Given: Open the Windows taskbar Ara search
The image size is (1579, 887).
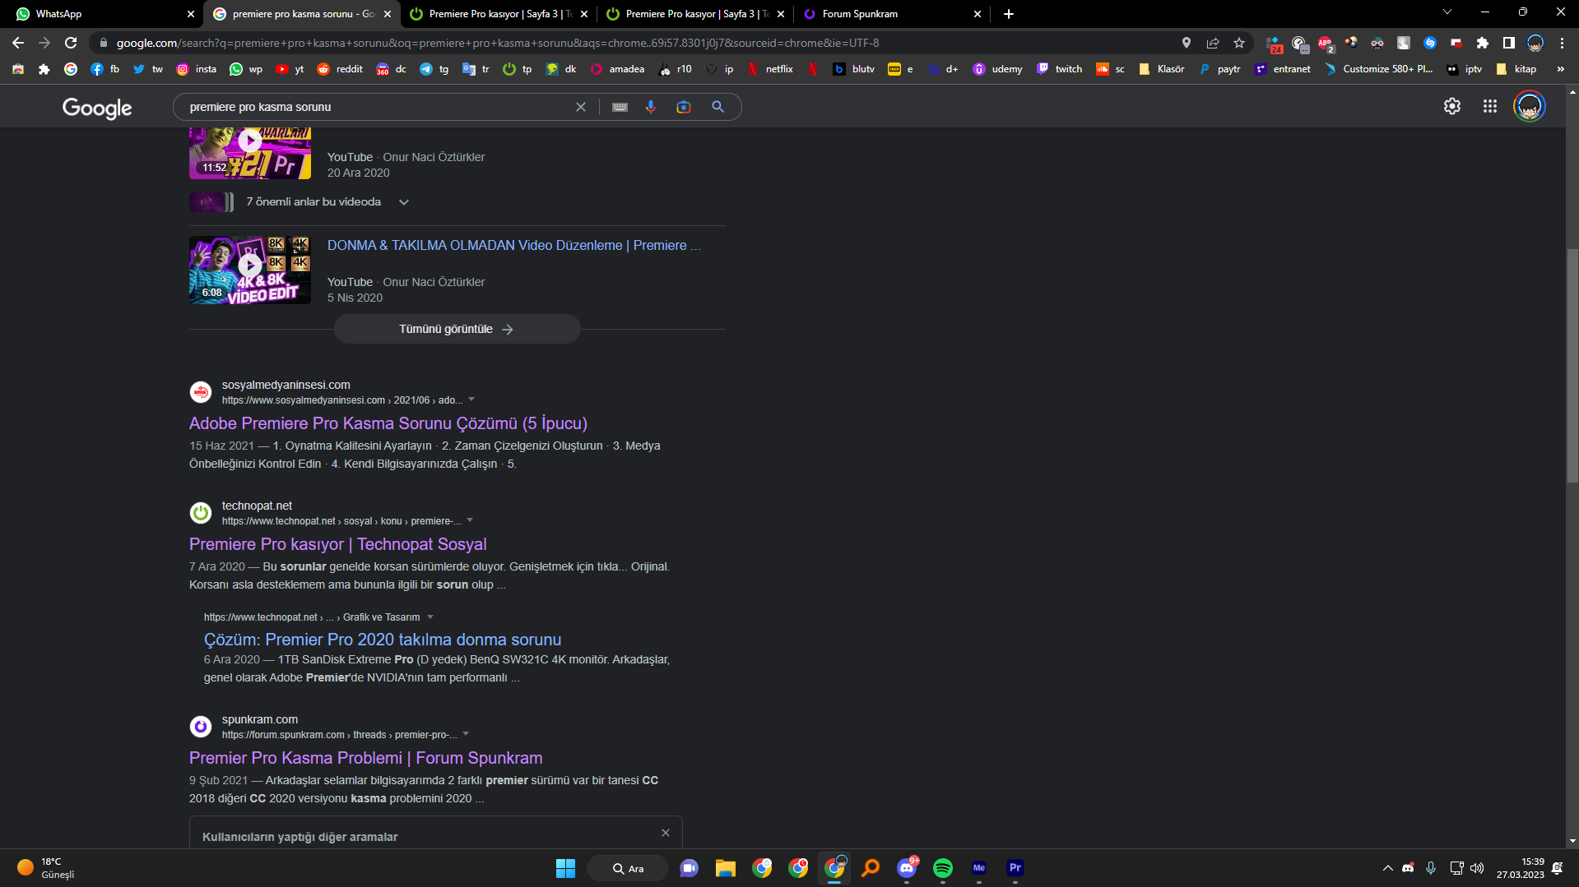Looking at the screenshot, I should coord(628,868).
